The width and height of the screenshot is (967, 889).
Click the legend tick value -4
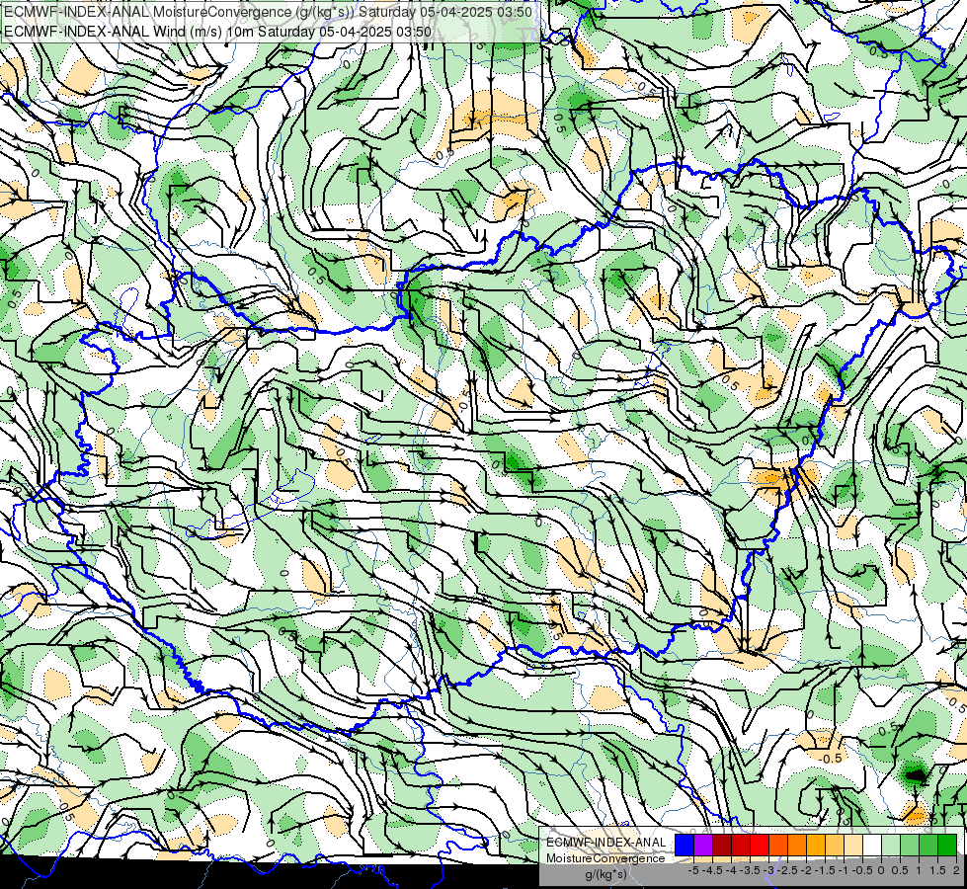(x=731, y=870)
